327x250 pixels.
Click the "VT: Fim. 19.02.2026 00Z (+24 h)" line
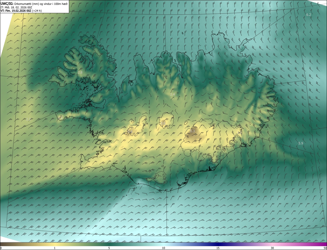(21, 11)
